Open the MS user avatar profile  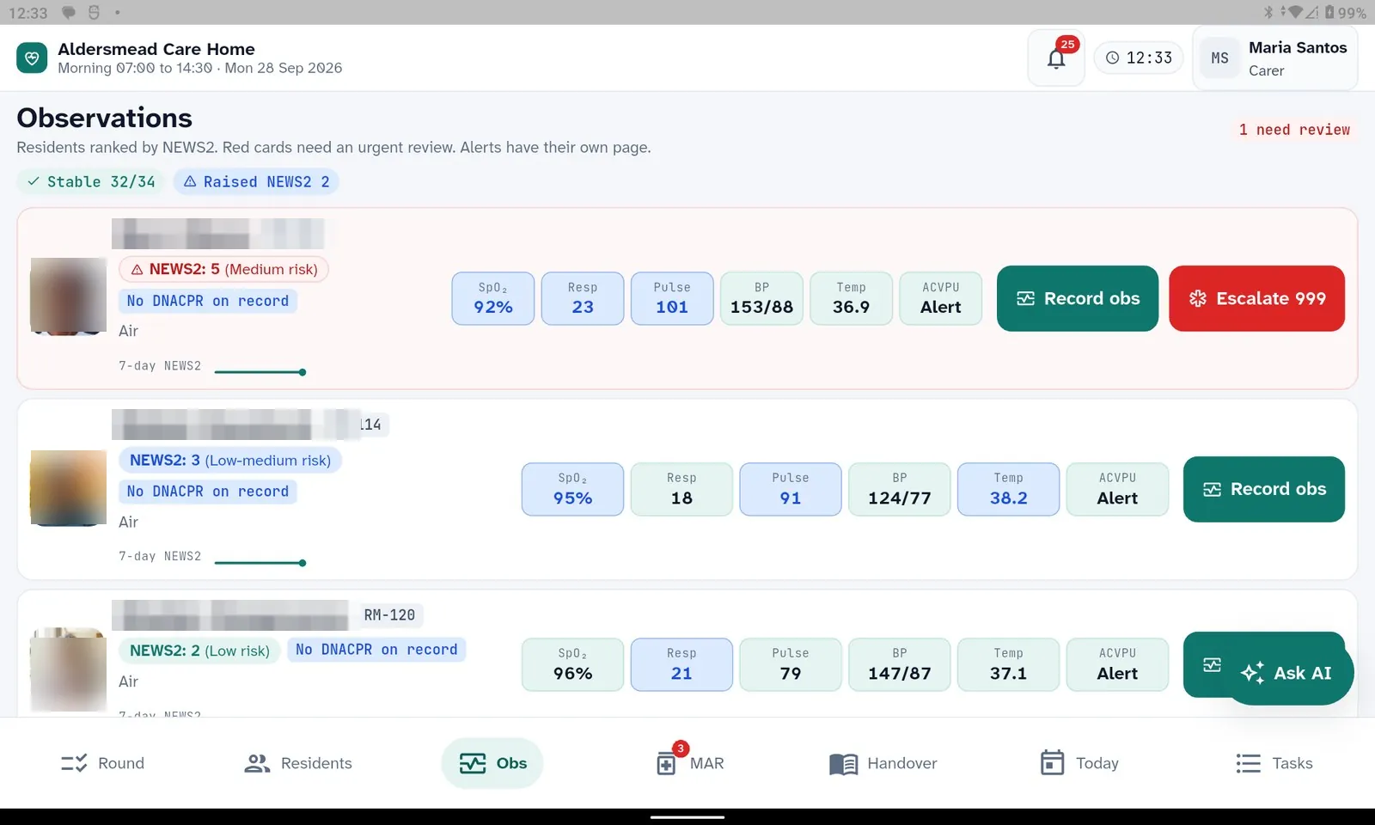click(1219, 58)
